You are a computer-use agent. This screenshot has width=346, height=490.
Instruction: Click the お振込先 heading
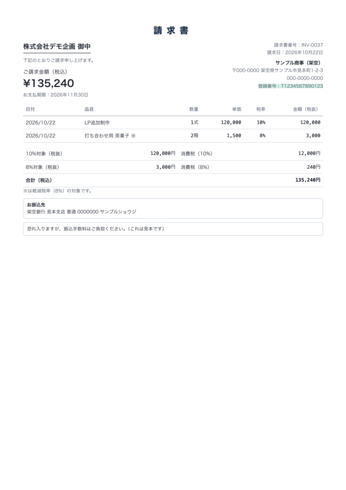[x=36, y=205]
